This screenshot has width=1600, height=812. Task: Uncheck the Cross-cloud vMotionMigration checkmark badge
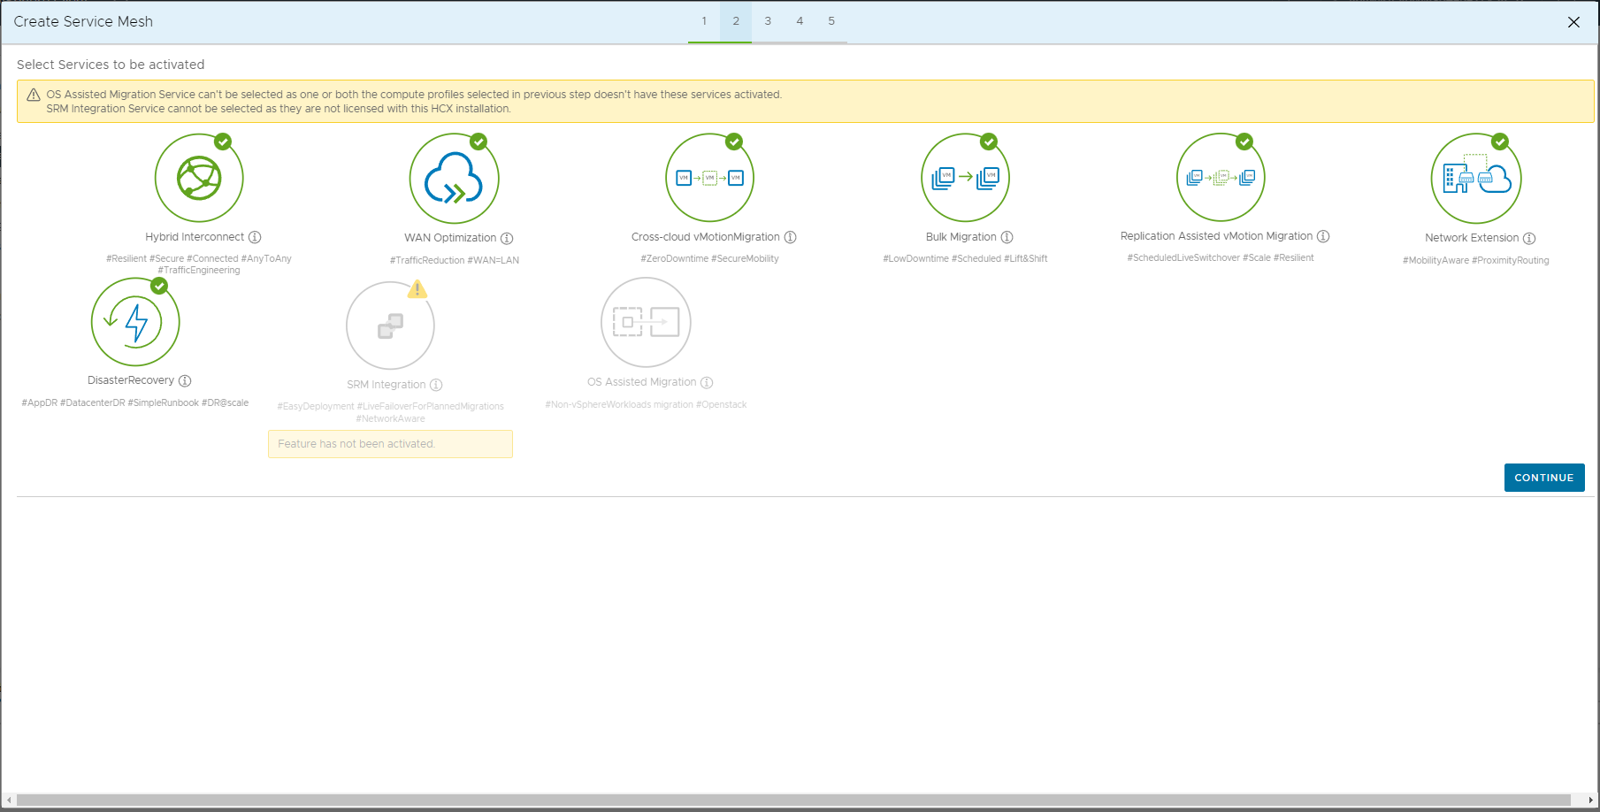coord(734,142)
